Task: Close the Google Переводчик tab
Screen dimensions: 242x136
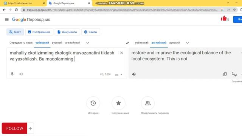Action: point(89,3)
